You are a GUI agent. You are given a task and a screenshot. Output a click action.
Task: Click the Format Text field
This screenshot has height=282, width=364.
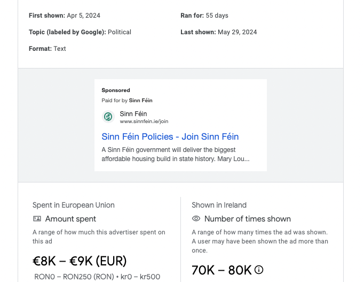coord(48,49)
